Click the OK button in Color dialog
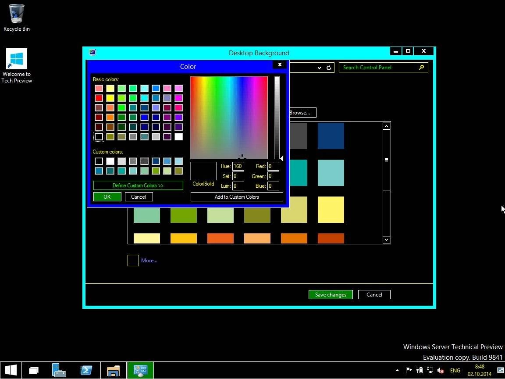Viewport: 505px width, 379px height. pyautogui.click(x=107, y=197)
